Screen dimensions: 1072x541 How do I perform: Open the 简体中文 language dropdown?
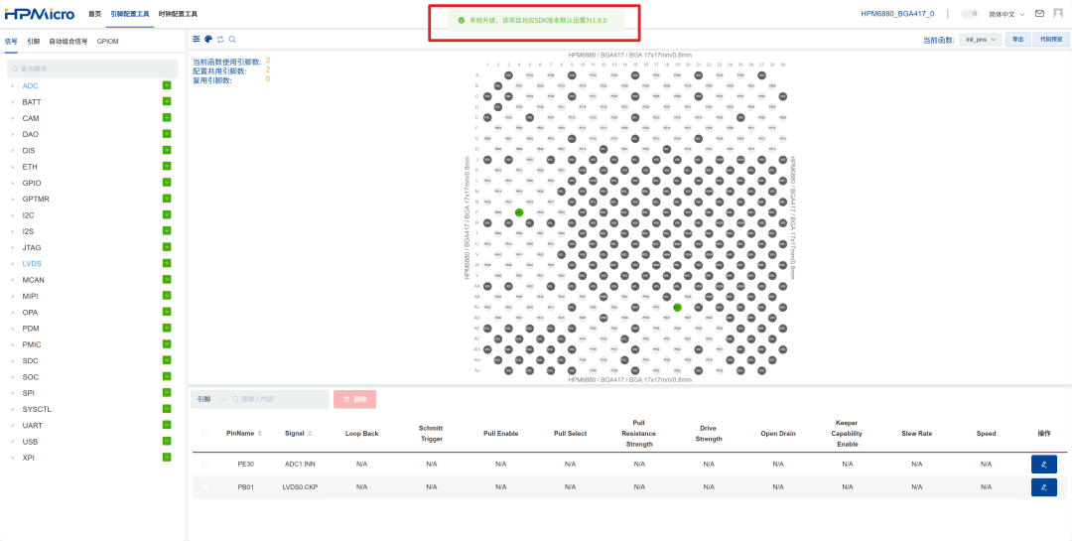pyautogui.click(x=1006, y=14)
